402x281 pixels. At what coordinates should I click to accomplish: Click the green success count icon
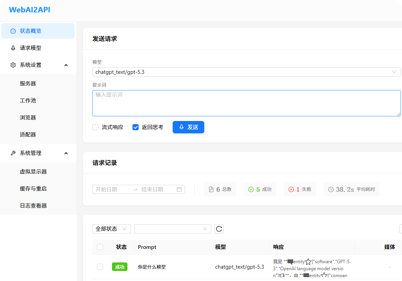tap(251, 189)
